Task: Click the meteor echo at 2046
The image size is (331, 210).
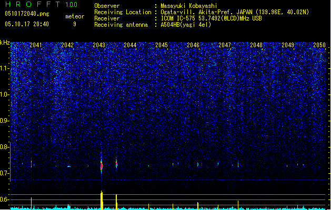Action: click(198, 164)
